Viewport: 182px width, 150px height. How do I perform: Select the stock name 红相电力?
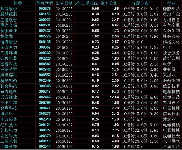click(9, 130)
